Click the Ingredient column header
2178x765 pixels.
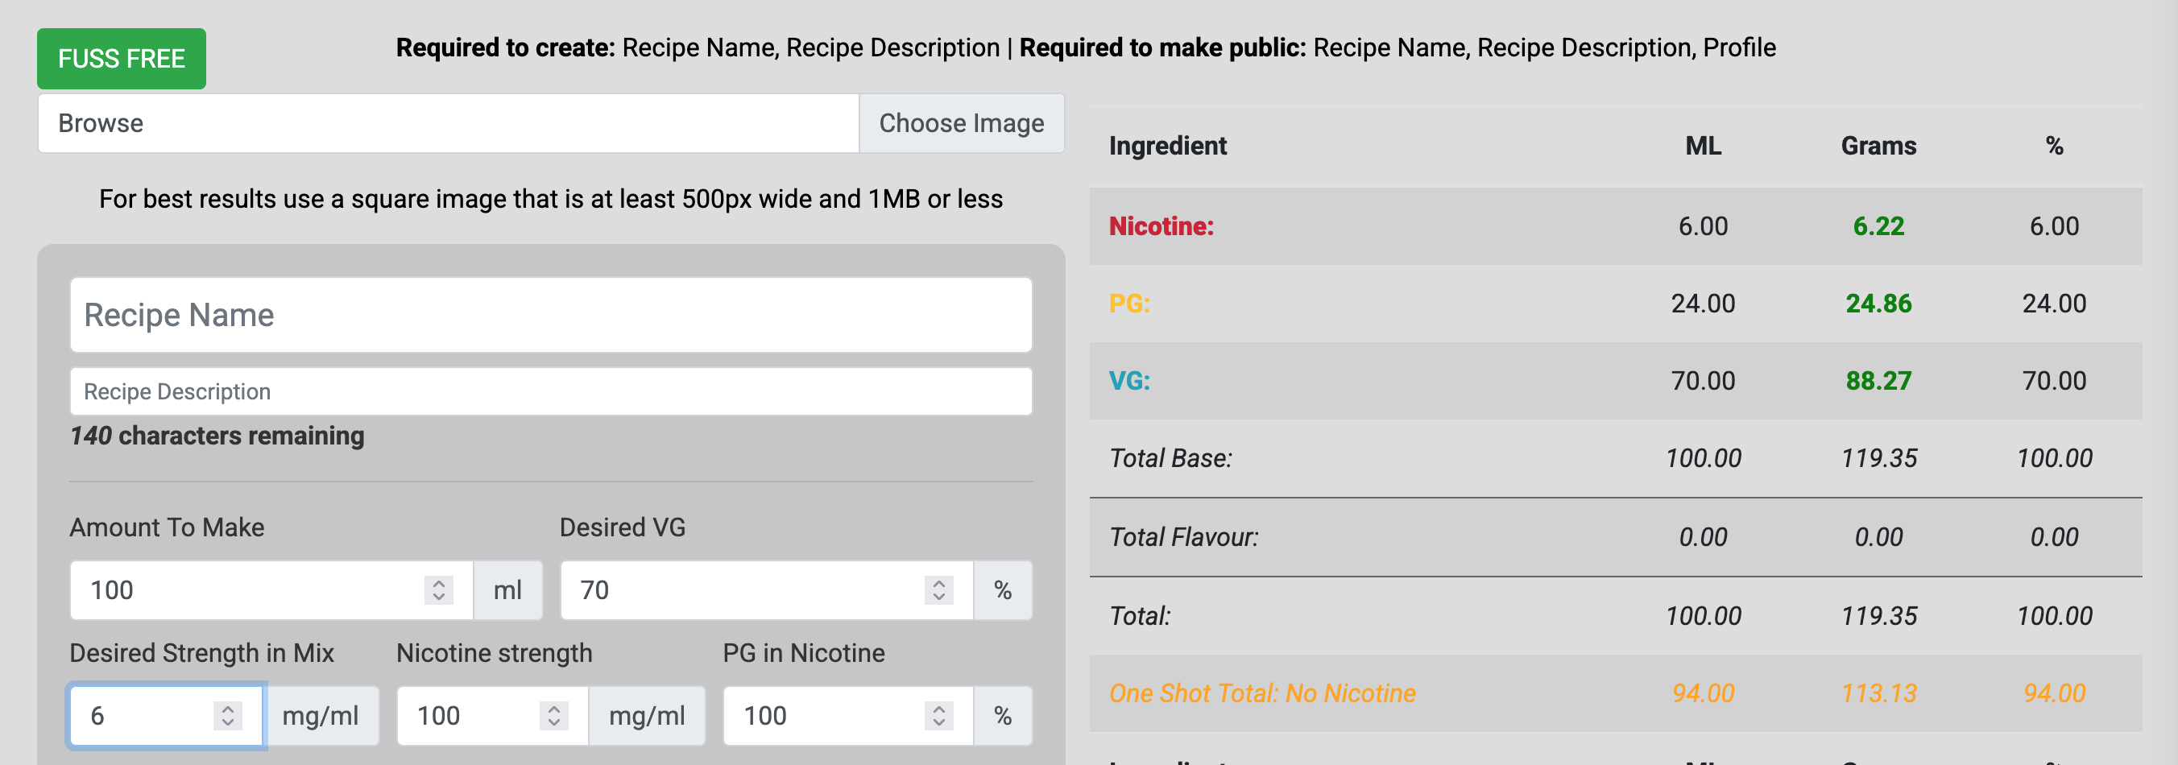click(1168, 147)
